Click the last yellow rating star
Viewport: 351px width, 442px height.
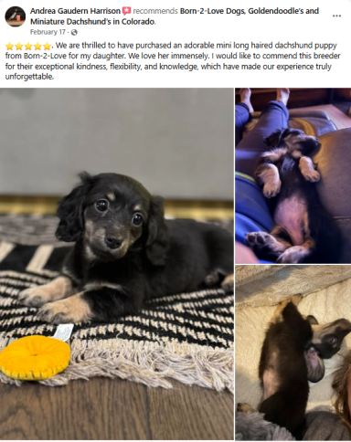pos(47,47)
